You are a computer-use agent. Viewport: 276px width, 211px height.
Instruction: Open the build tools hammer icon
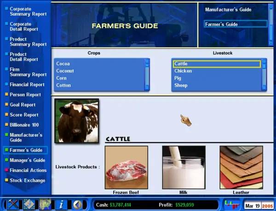pyautogui.click(x=13, y=205)
